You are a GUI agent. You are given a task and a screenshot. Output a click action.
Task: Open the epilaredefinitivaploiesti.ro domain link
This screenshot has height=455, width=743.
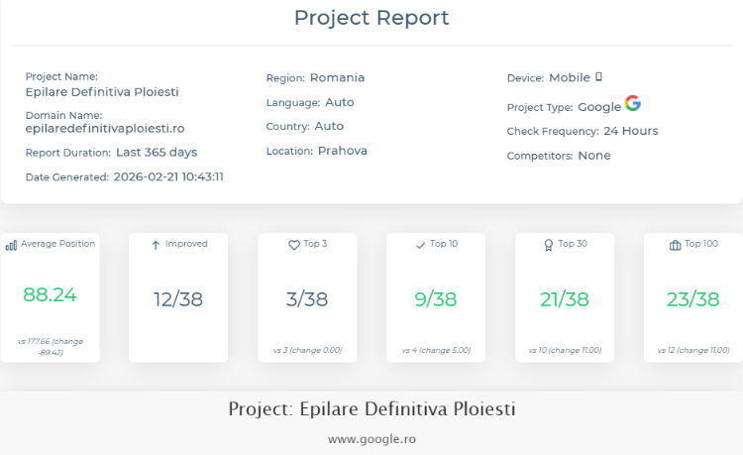click(x=105, y=129)
